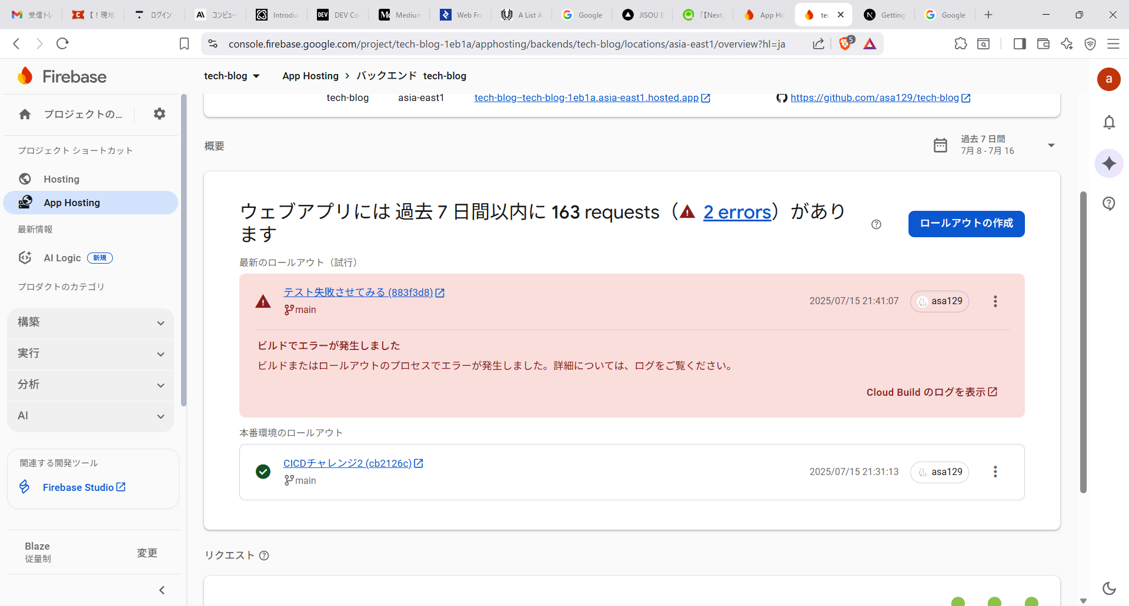
Task: Click user account avatar
Action: point(1109,79)
